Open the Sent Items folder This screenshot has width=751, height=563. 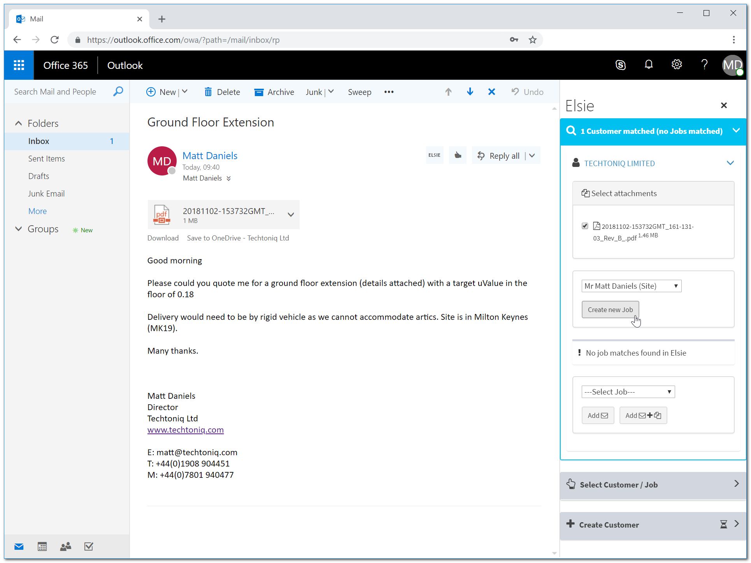click(46, 159)
